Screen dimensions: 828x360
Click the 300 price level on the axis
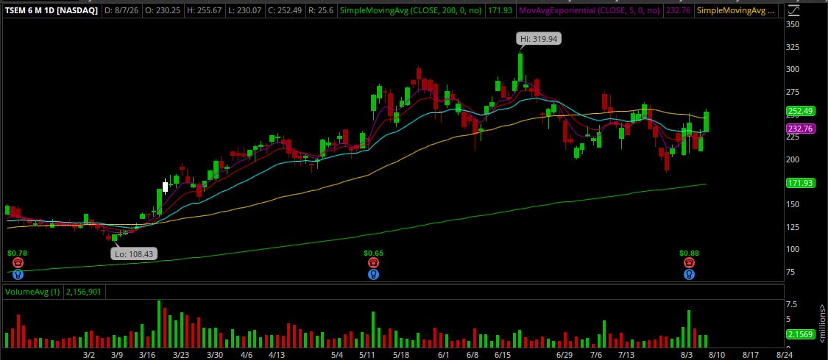coord(793,69)
